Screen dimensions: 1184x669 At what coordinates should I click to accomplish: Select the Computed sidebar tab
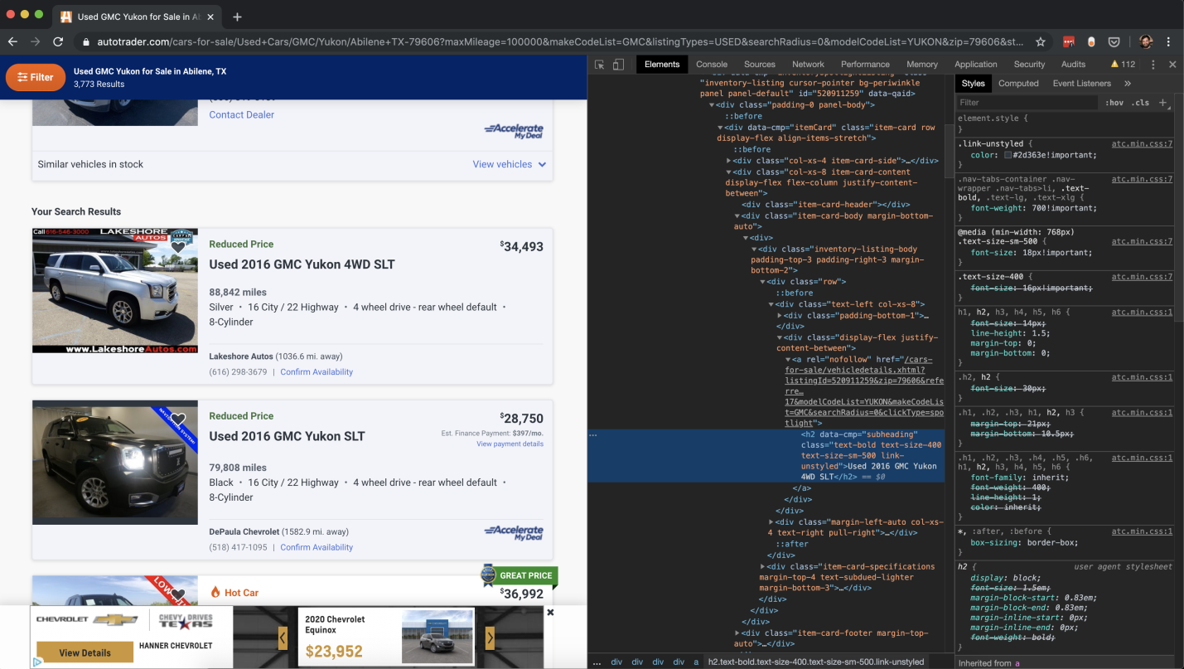[1018, 84]
